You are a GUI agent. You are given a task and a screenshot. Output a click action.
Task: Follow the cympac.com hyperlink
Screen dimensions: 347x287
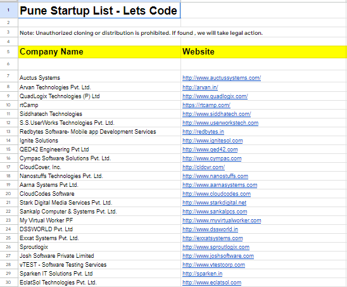211,158
